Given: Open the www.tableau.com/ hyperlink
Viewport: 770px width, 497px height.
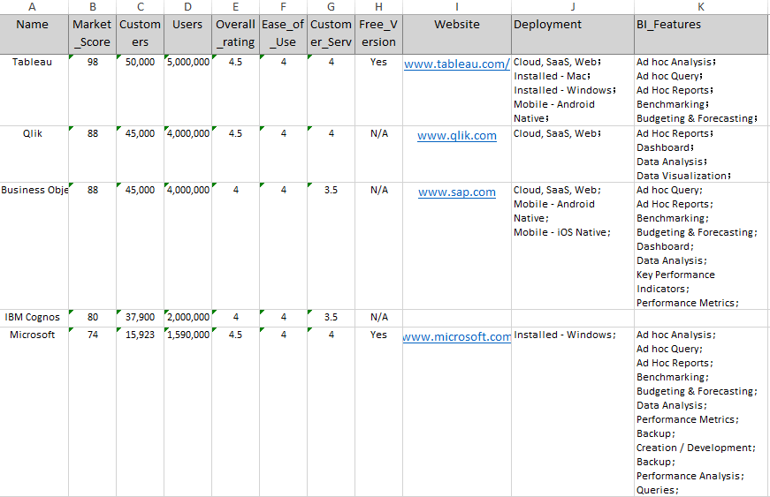Looking at the screenshot, I should (456, 64).
